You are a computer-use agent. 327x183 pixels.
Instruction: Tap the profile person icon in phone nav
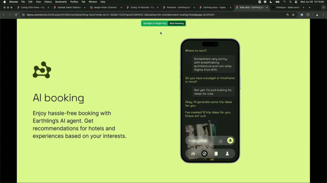pyautogui.click(x=227, y=154)
